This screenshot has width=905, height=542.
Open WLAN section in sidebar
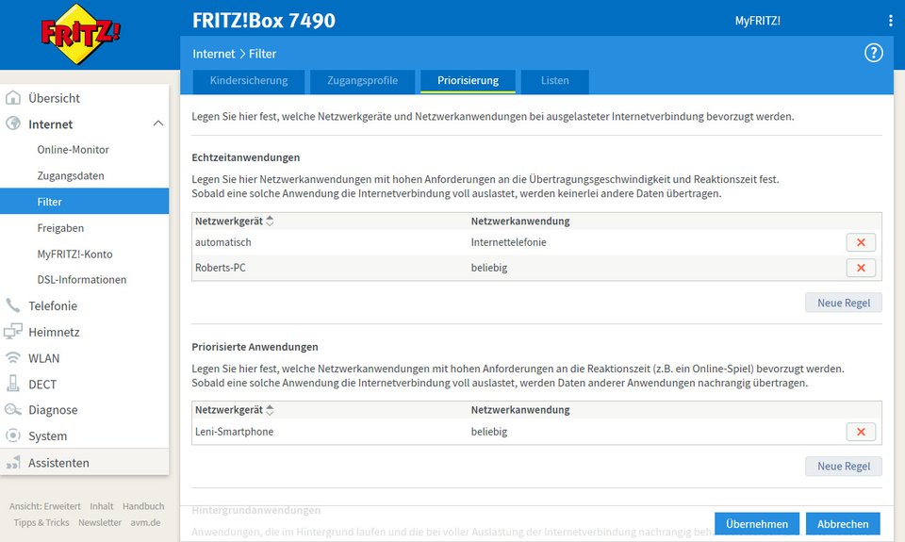[43, 358]
